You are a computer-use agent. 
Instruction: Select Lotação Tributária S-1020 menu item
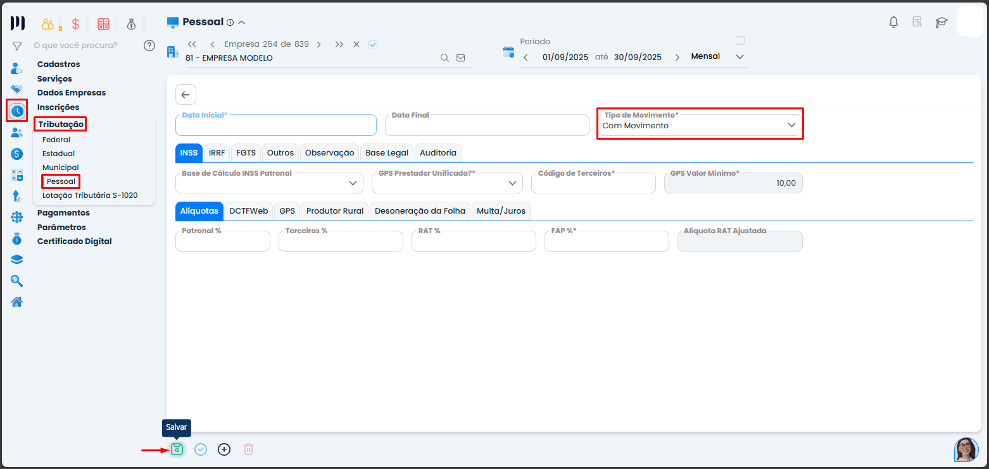click(90, 195)
